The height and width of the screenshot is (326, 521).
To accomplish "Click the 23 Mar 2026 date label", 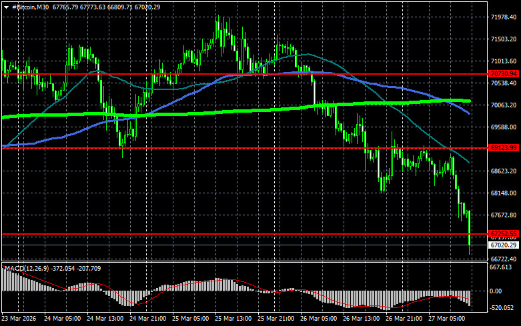I will point(19,319).
